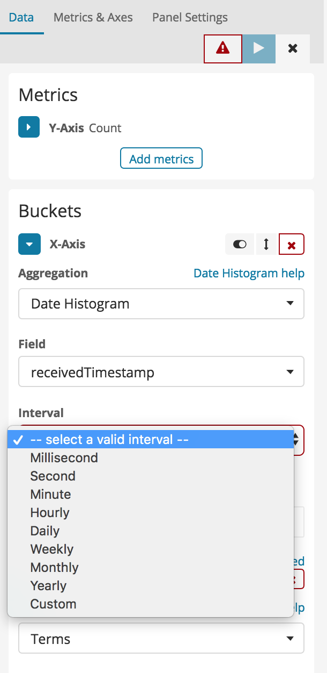Collapse the X-Axis bucket chevron

tap(28, 244)
